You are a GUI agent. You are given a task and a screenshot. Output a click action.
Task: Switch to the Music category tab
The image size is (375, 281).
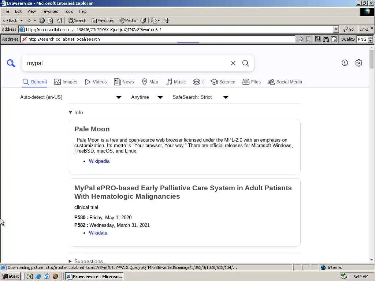[x=176, y=82]
